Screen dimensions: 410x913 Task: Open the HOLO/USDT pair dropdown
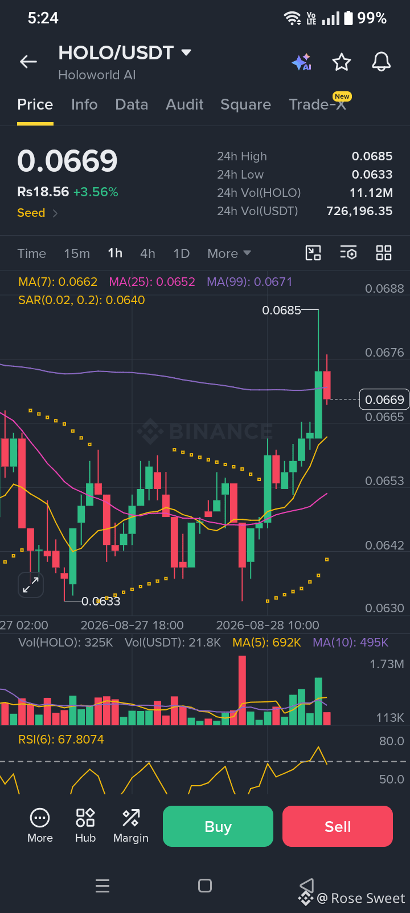click(186, 53)
